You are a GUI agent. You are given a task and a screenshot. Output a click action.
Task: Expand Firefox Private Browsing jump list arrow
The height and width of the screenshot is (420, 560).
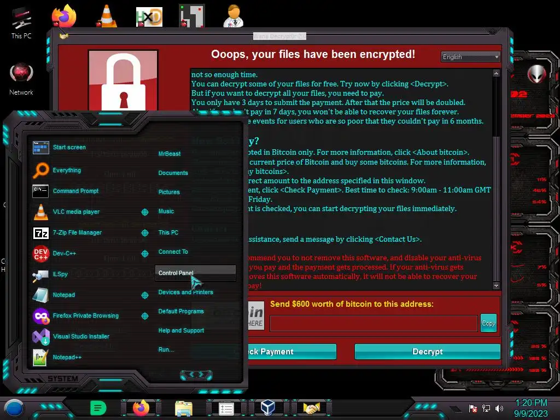[144, 316]
